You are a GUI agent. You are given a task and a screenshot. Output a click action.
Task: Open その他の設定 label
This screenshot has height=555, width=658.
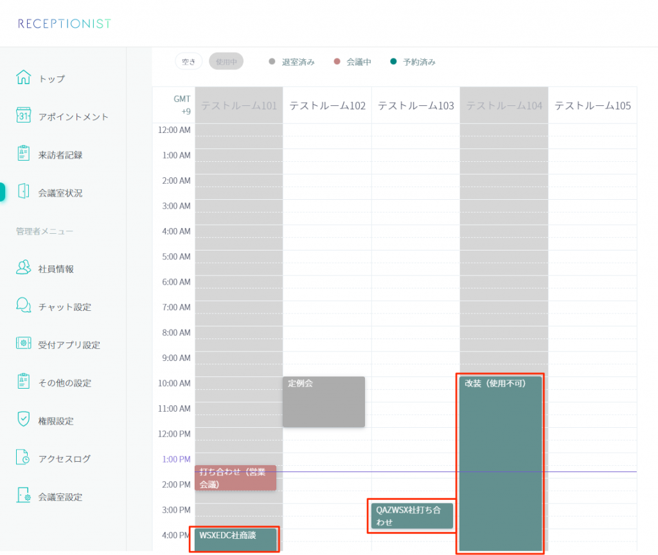(x=65, y=383)
